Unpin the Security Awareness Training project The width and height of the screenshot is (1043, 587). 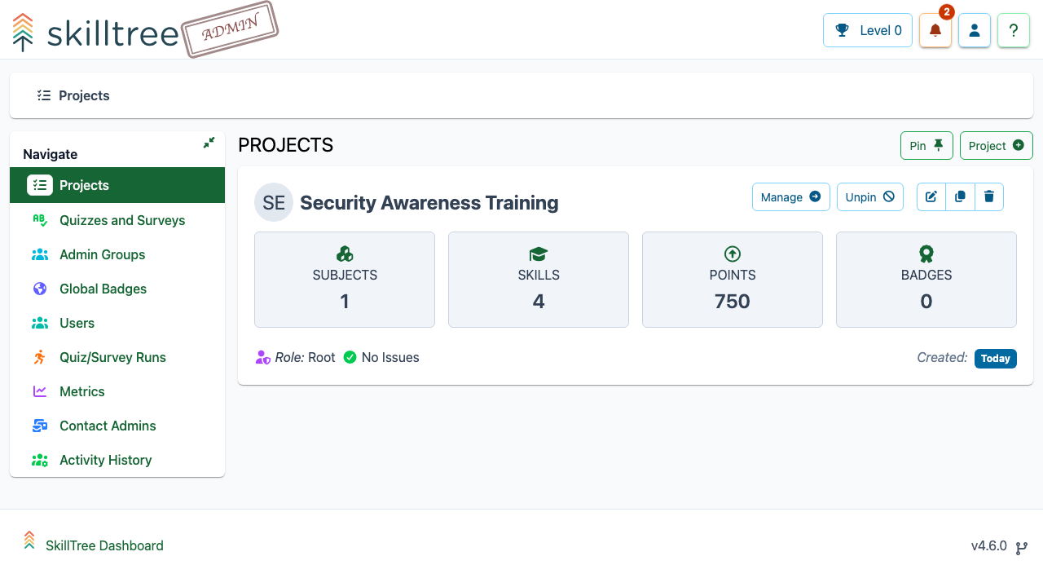click(870, 196)
